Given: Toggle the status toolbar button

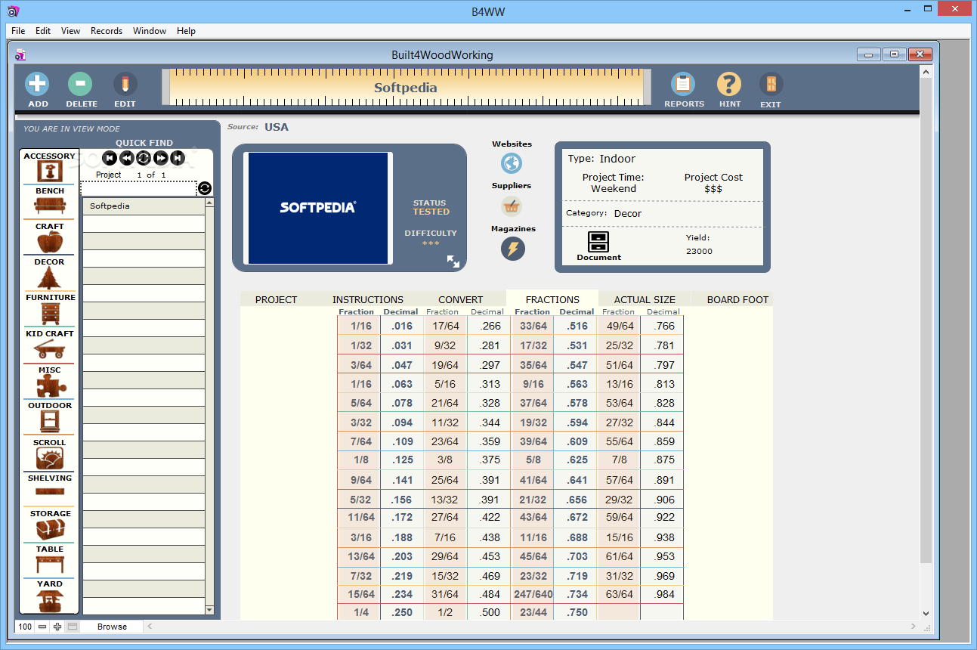Looking at the screenshot, I should click(73, 627).
